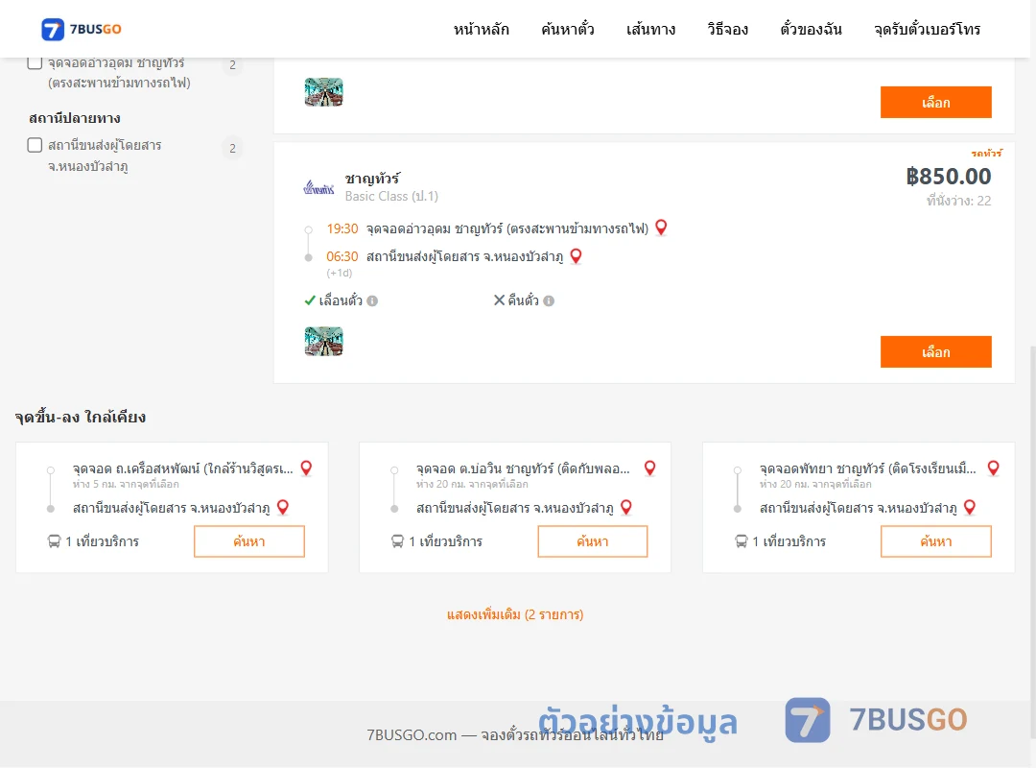Click Basic Class (ป.1) label
Image resolution: width=1036 pixels, height=768 pixels.
[391, 197]
